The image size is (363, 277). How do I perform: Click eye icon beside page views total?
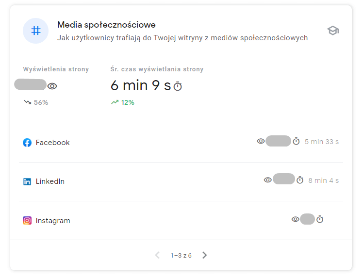[x=52, y=86]
